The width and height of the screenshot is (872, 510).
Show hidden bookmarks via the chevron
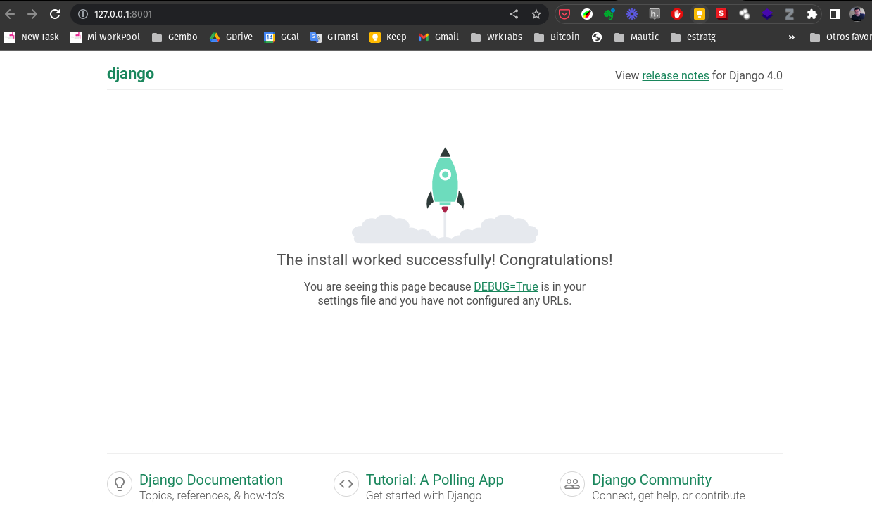point(792,37)
